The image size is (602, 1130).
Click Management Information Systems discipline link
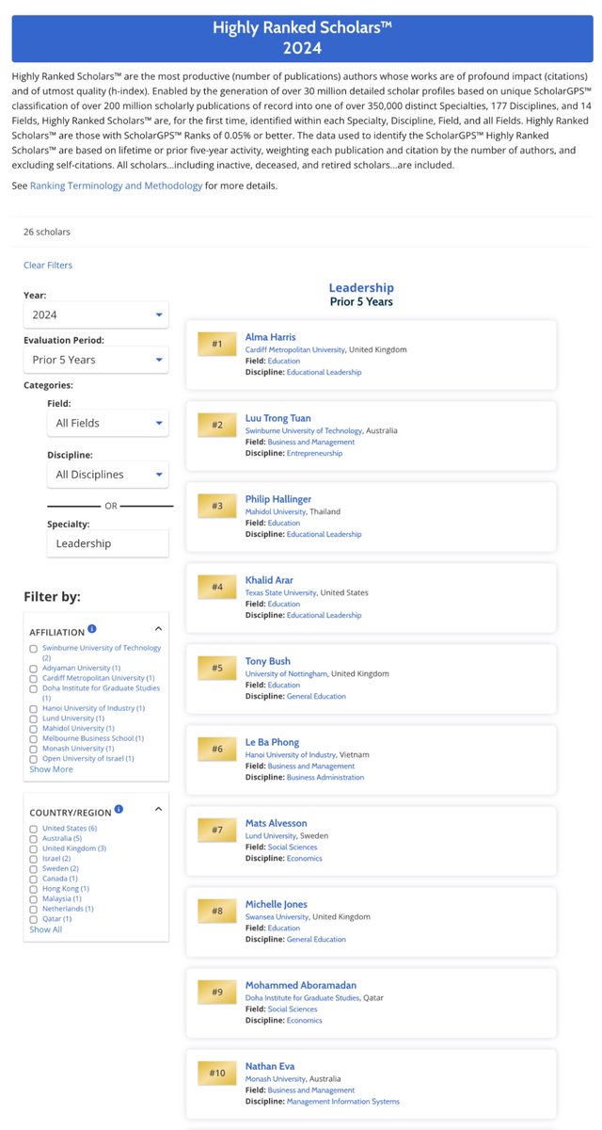click(x=343, y=1101)
